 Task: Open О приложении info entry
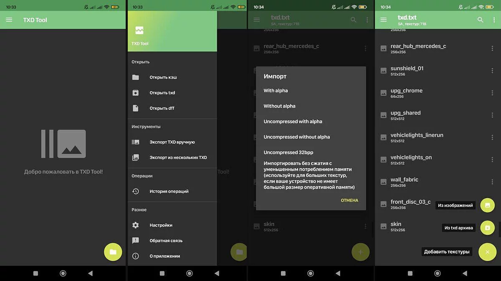point(164,256)
